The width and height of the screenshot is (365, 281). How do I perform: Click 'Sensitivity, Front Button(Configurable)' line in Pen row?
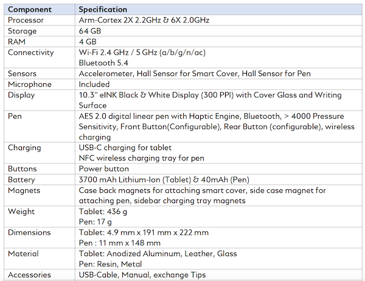(150, 127)
